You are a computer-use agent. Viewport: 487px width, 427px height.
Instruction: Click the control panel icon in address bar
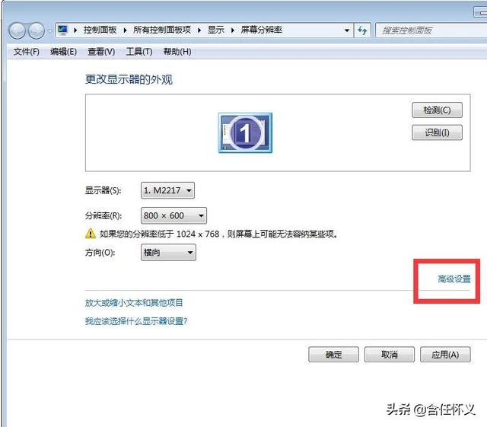[62, 30]
